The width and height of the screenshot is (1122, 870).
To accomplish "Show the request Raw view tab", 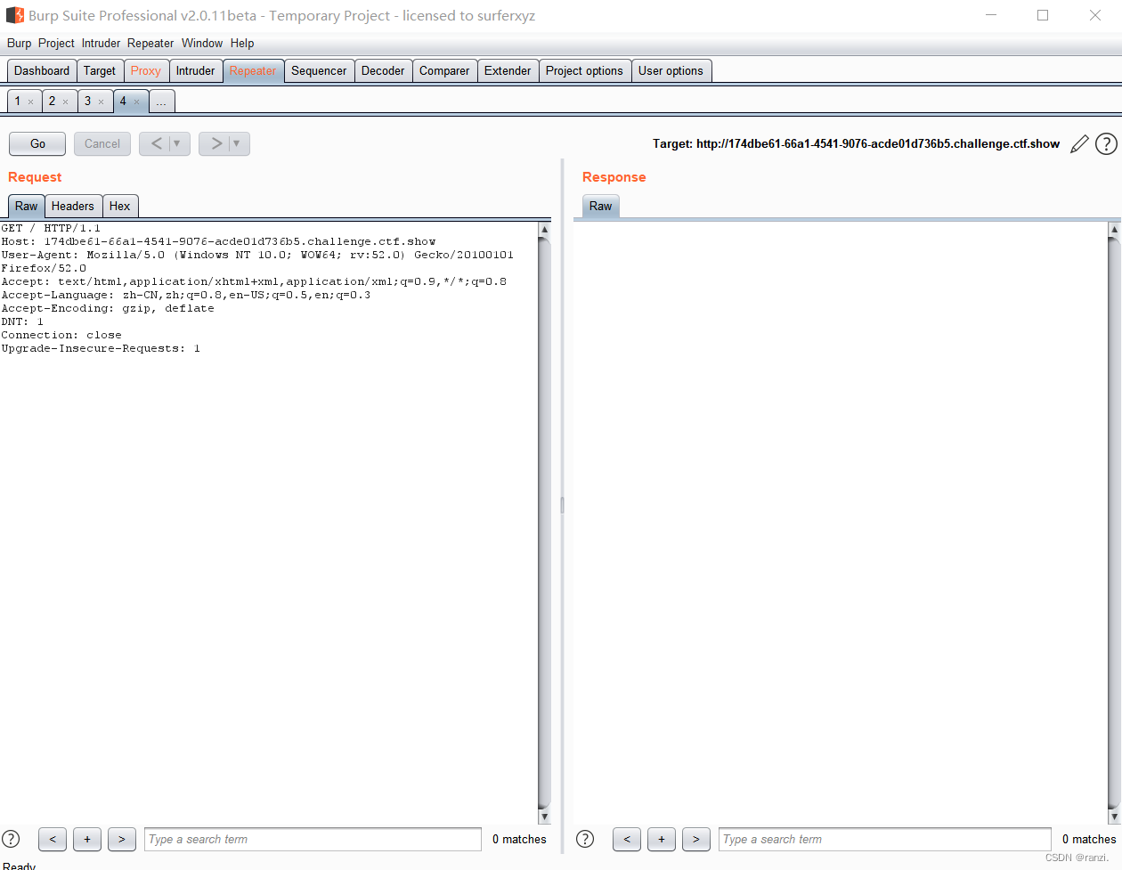I will point(27,207).
